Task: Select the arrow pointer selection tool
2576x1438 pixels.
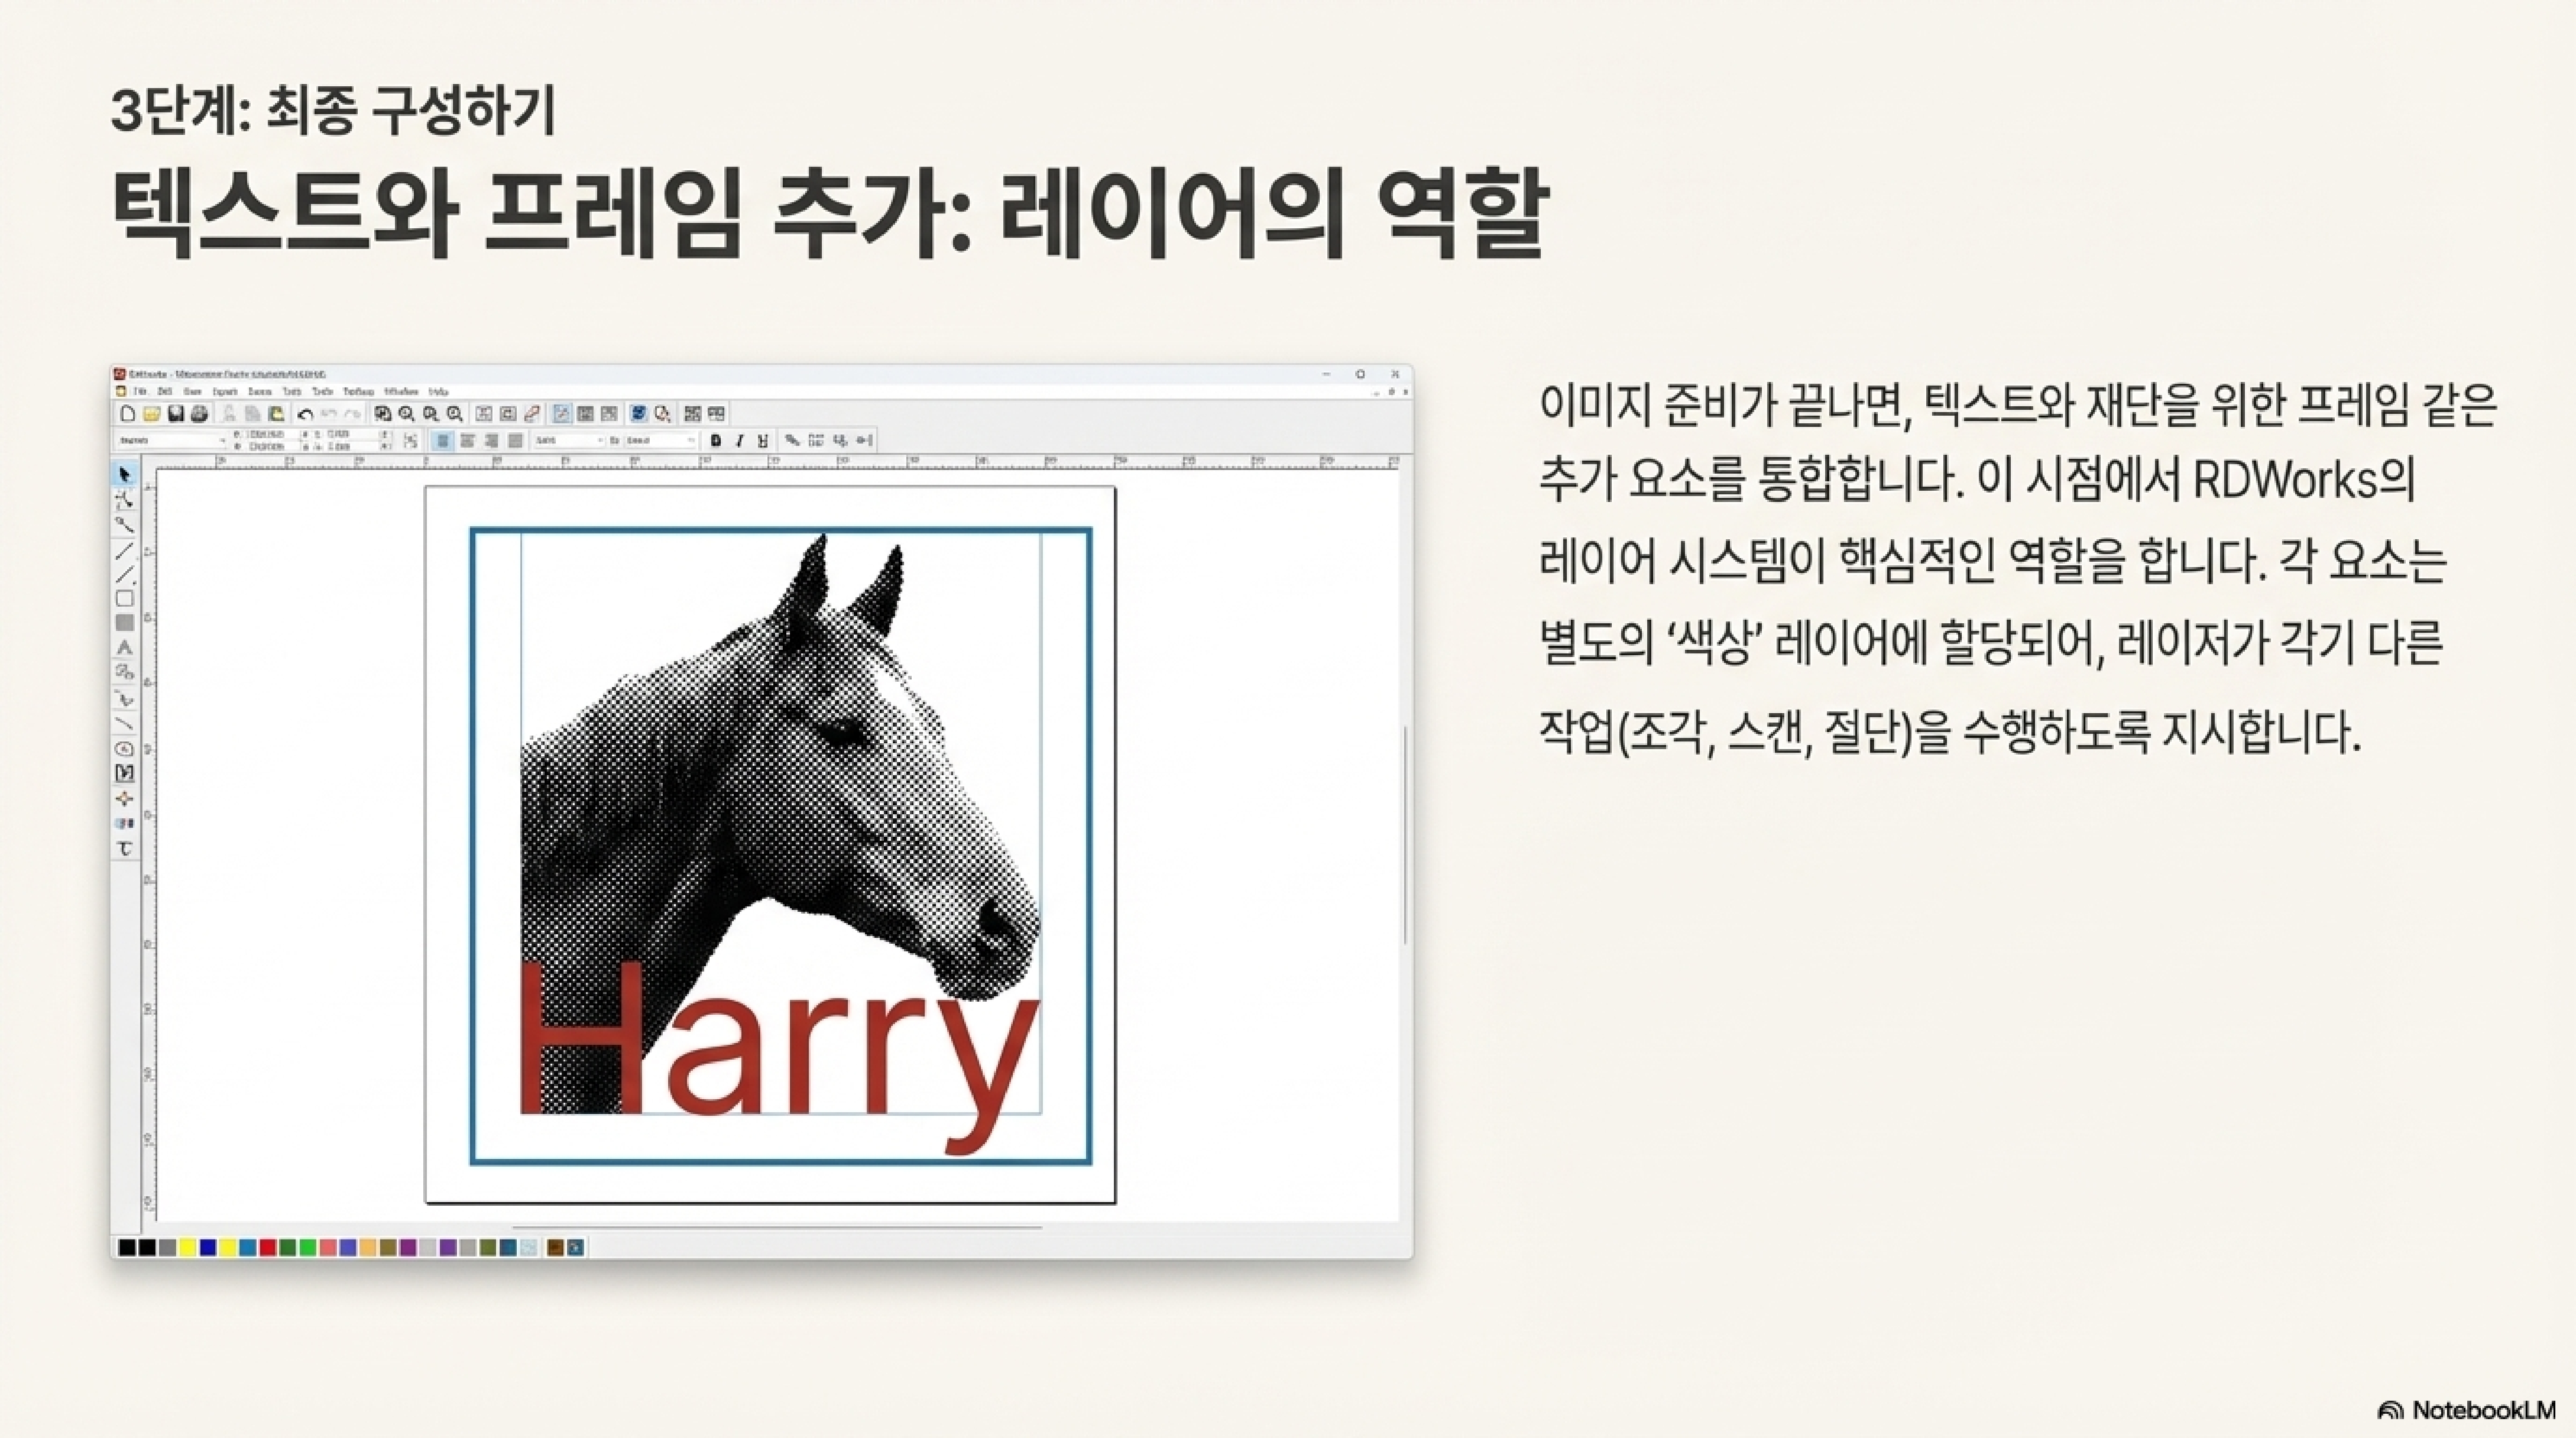Action: click(124, 475)
